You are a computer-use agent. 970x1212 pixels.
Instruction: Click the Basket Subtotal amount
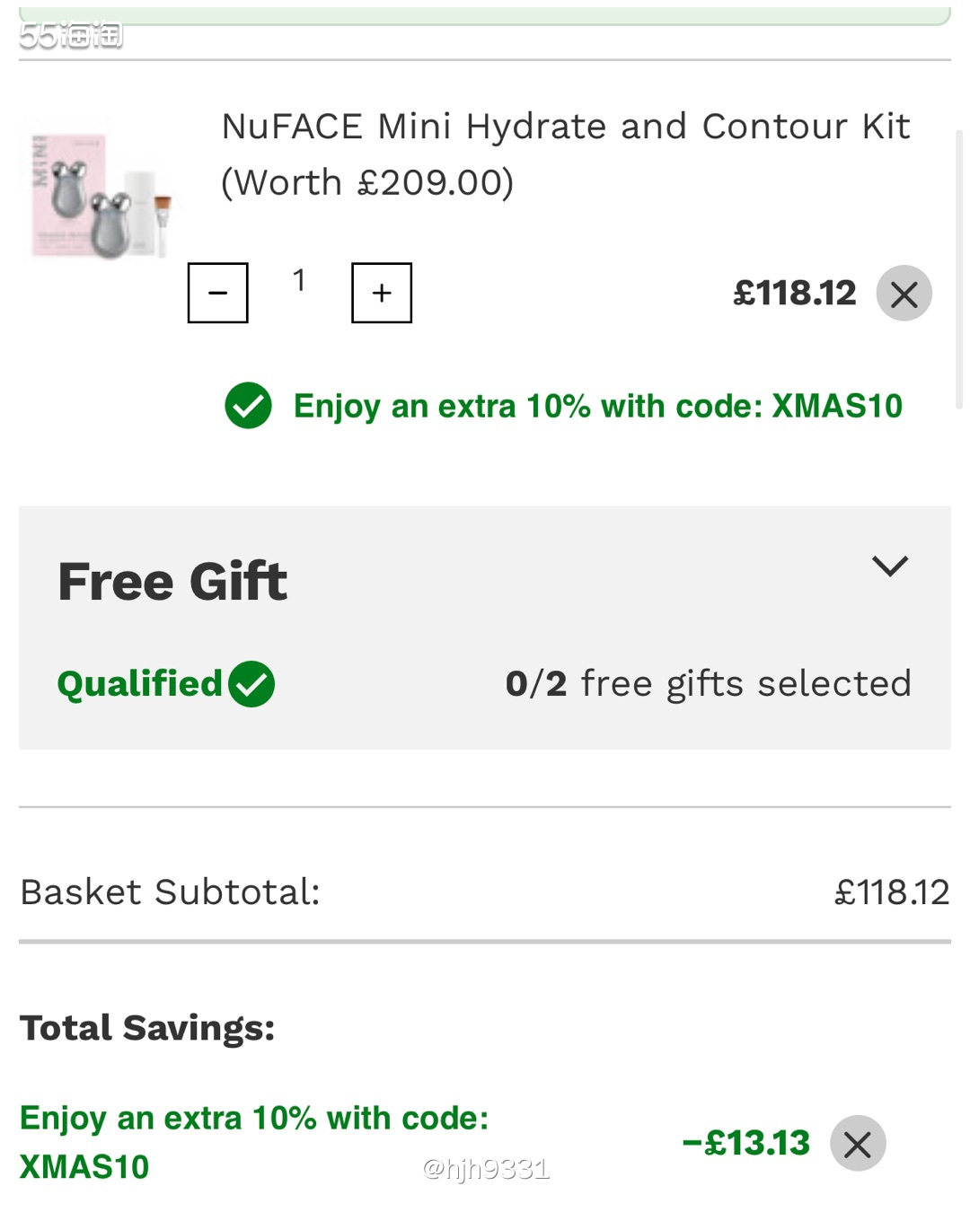tap(891, 892)
